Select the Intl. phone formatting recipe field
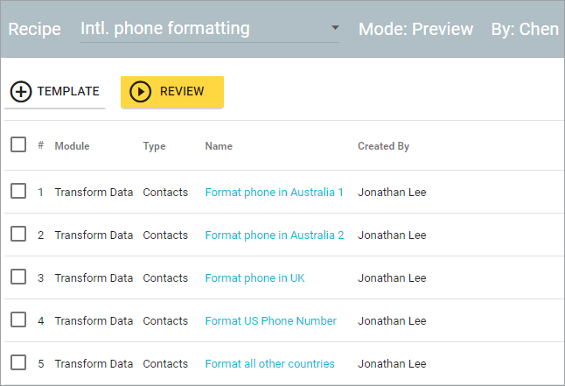 coord(209,30)
